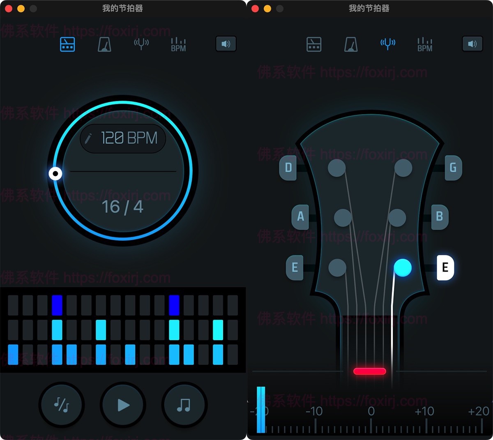493x440 pixels.
Task: Toggle speaker button in right tuner window
Action: pos(472,44)
